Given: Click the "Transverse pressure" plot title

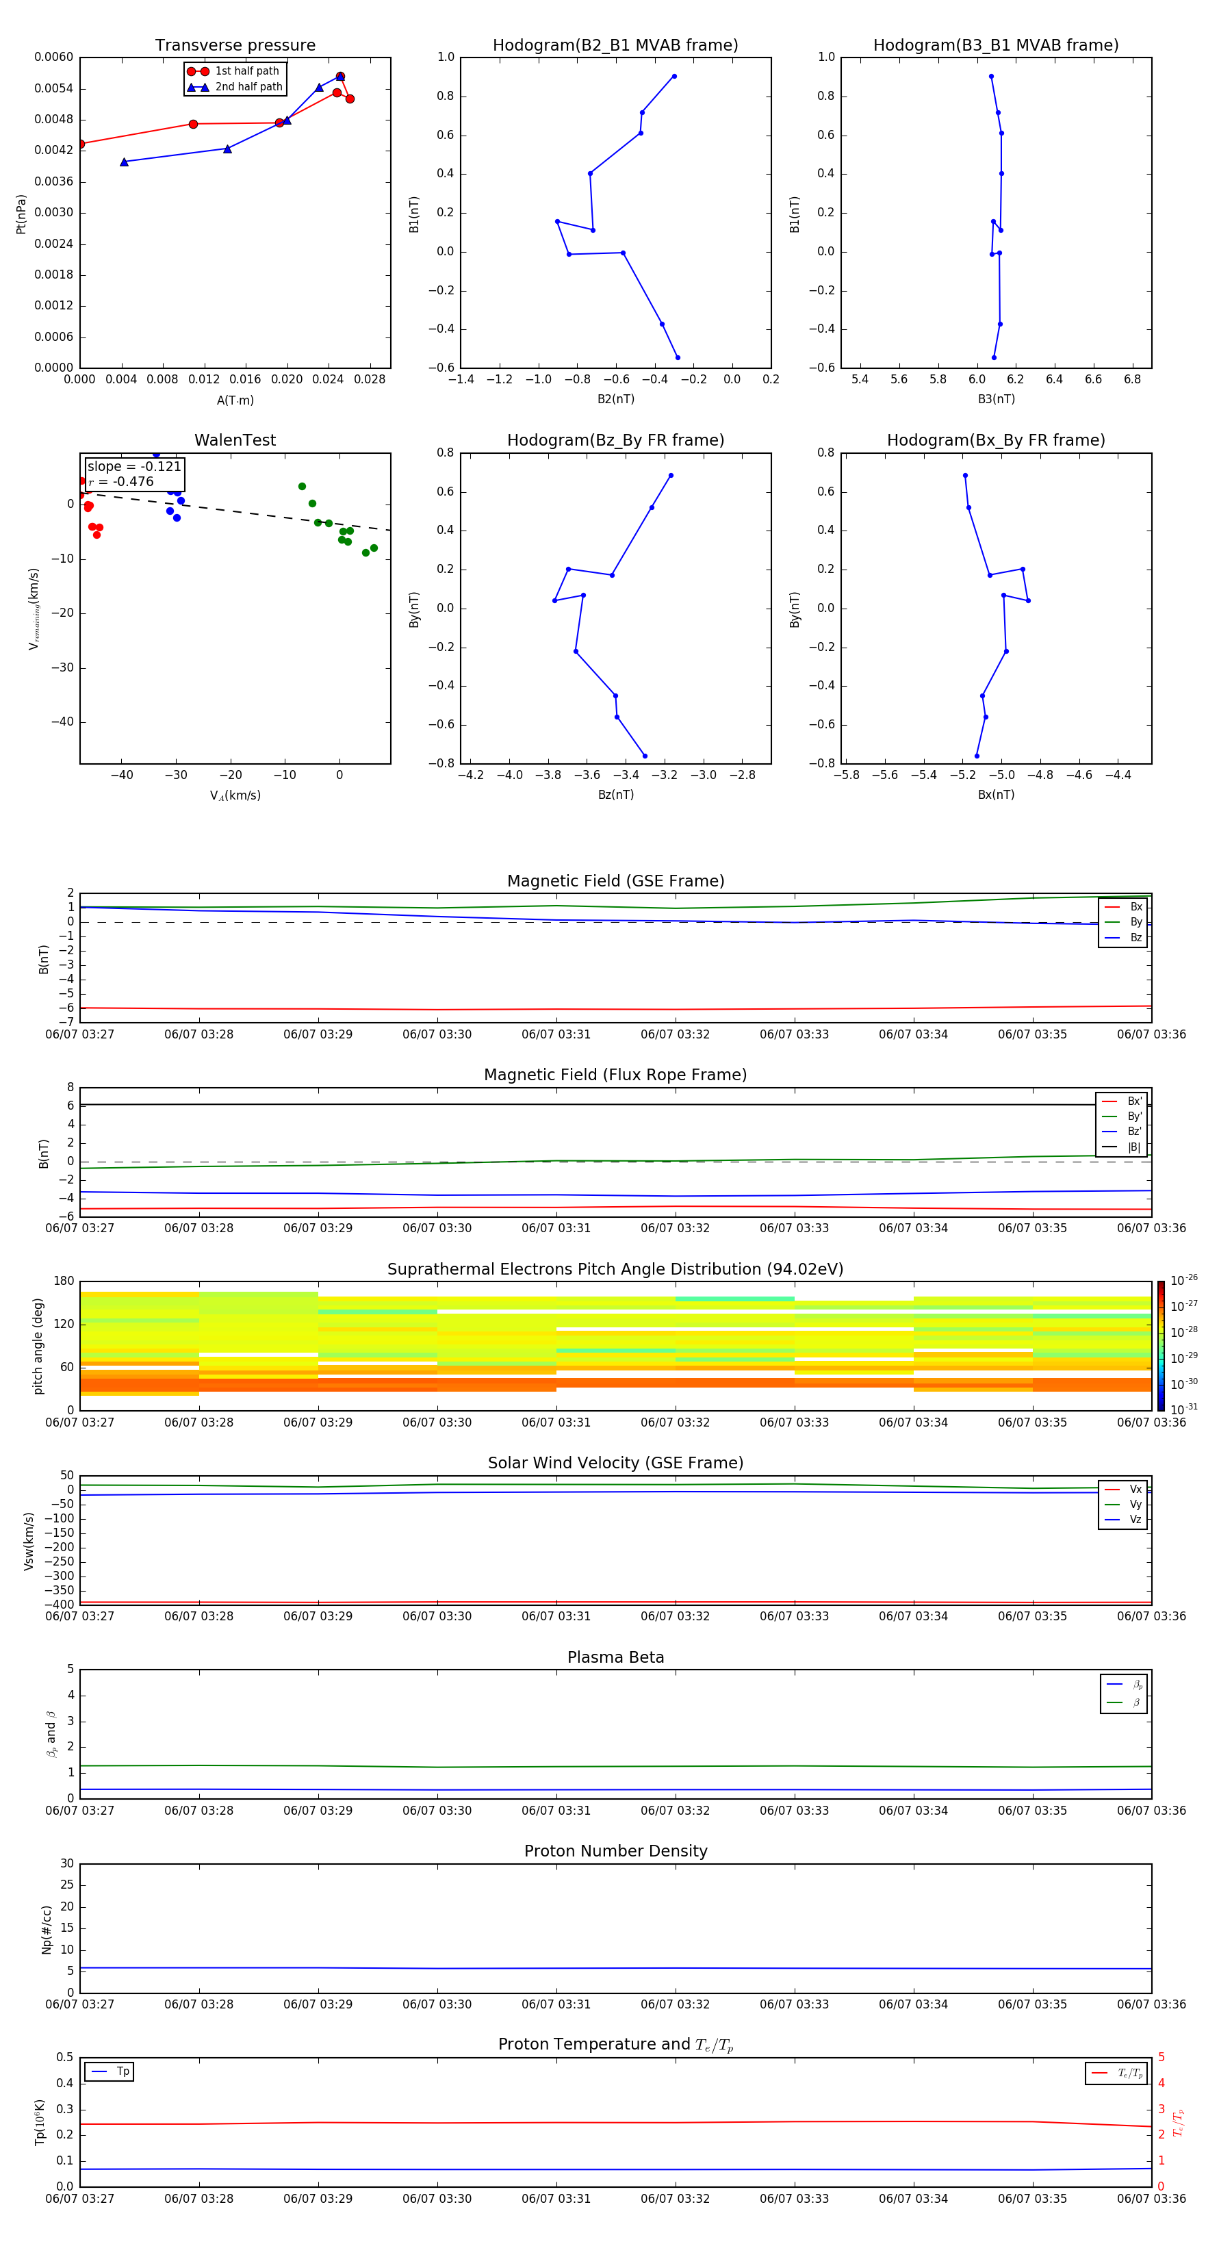Looking at the screenshot, I should pos(235,46).
